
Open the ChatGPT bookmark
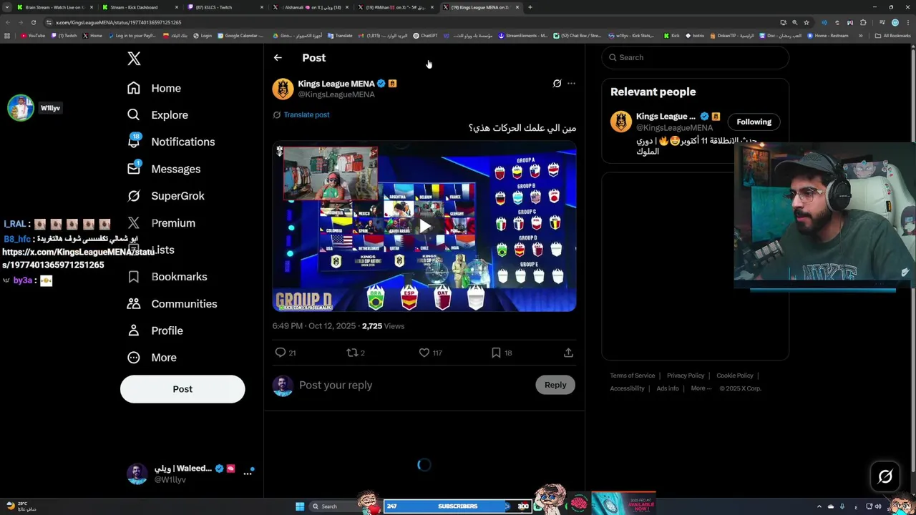pos(426,35)
